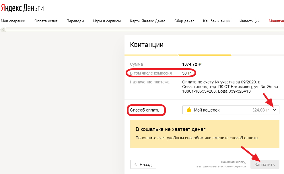Go to the Оплата услуг section

click(x=46, y=21)
